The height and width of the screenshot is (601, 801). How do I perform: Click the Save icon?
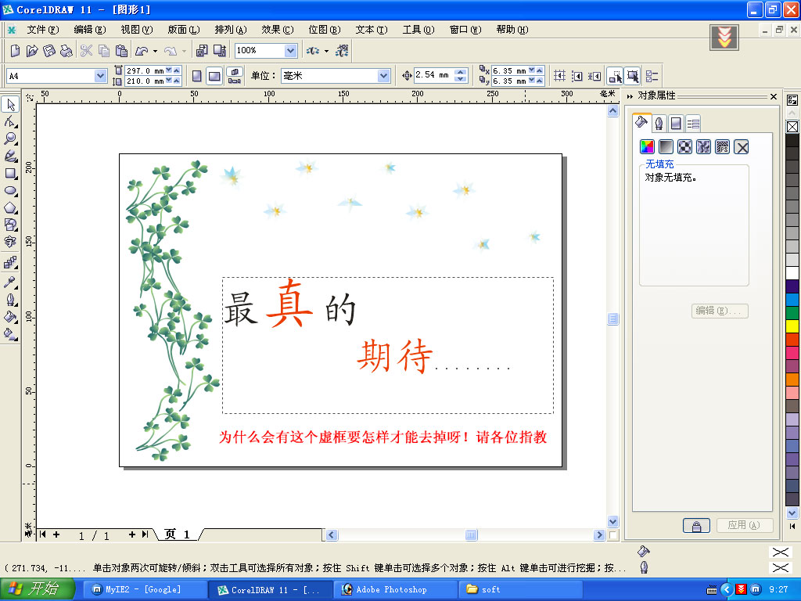(49, 51)
